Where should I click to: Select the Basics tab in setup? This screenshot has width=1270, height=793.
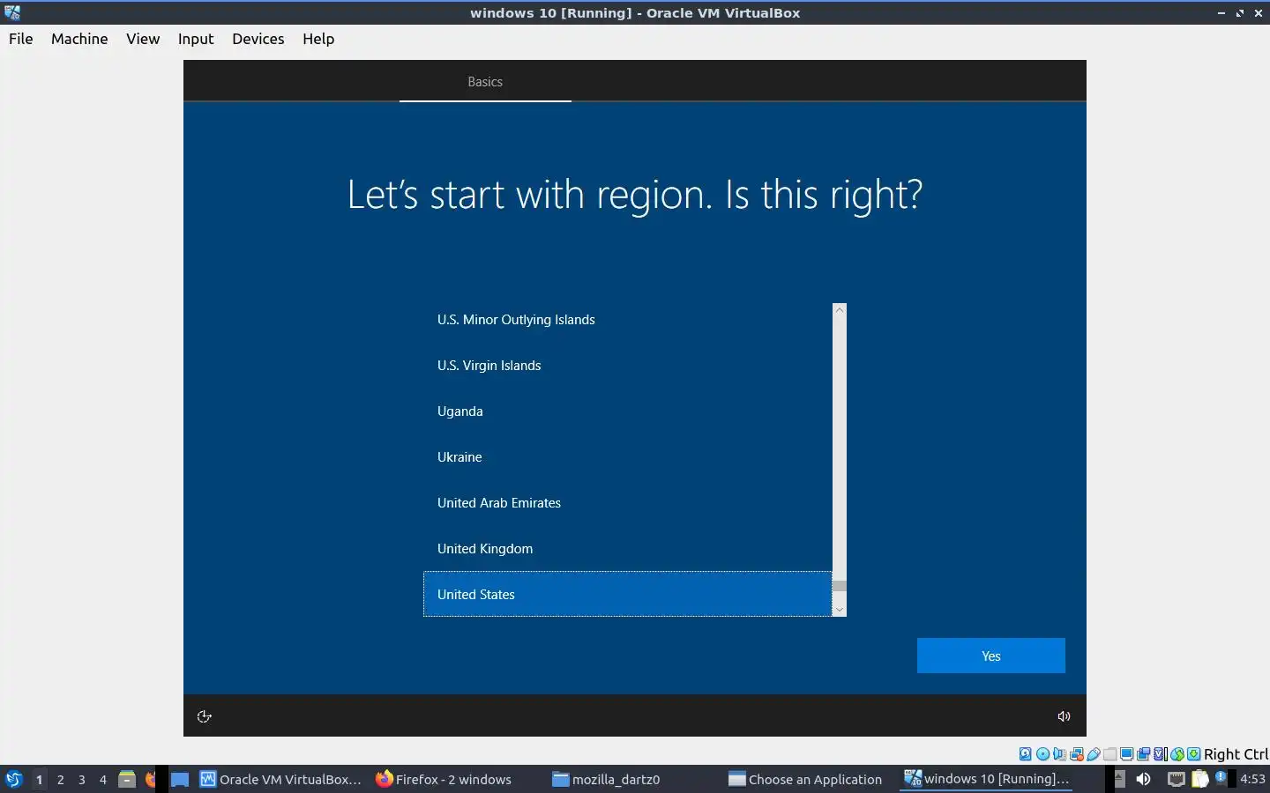(x=485, y=82)
